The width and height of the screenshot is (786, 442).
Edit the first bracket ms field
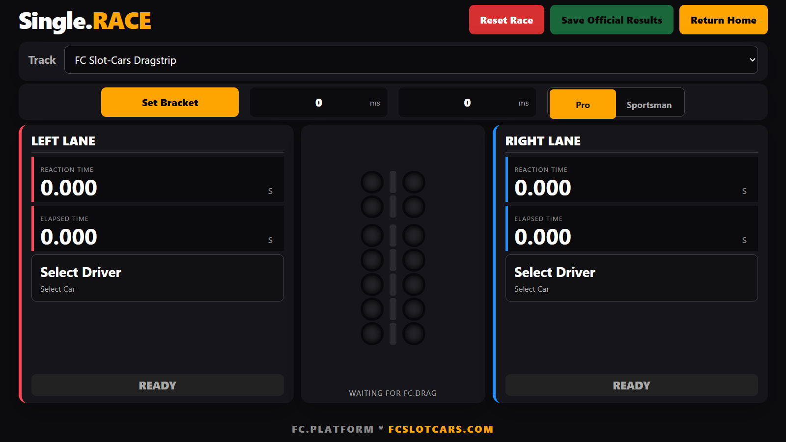(x=319, y=102)
